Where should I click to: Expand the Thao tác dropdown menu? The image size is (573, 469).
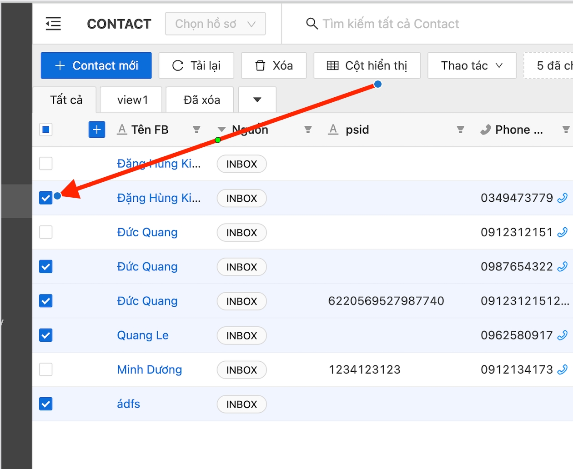click(x=472, y=65)
